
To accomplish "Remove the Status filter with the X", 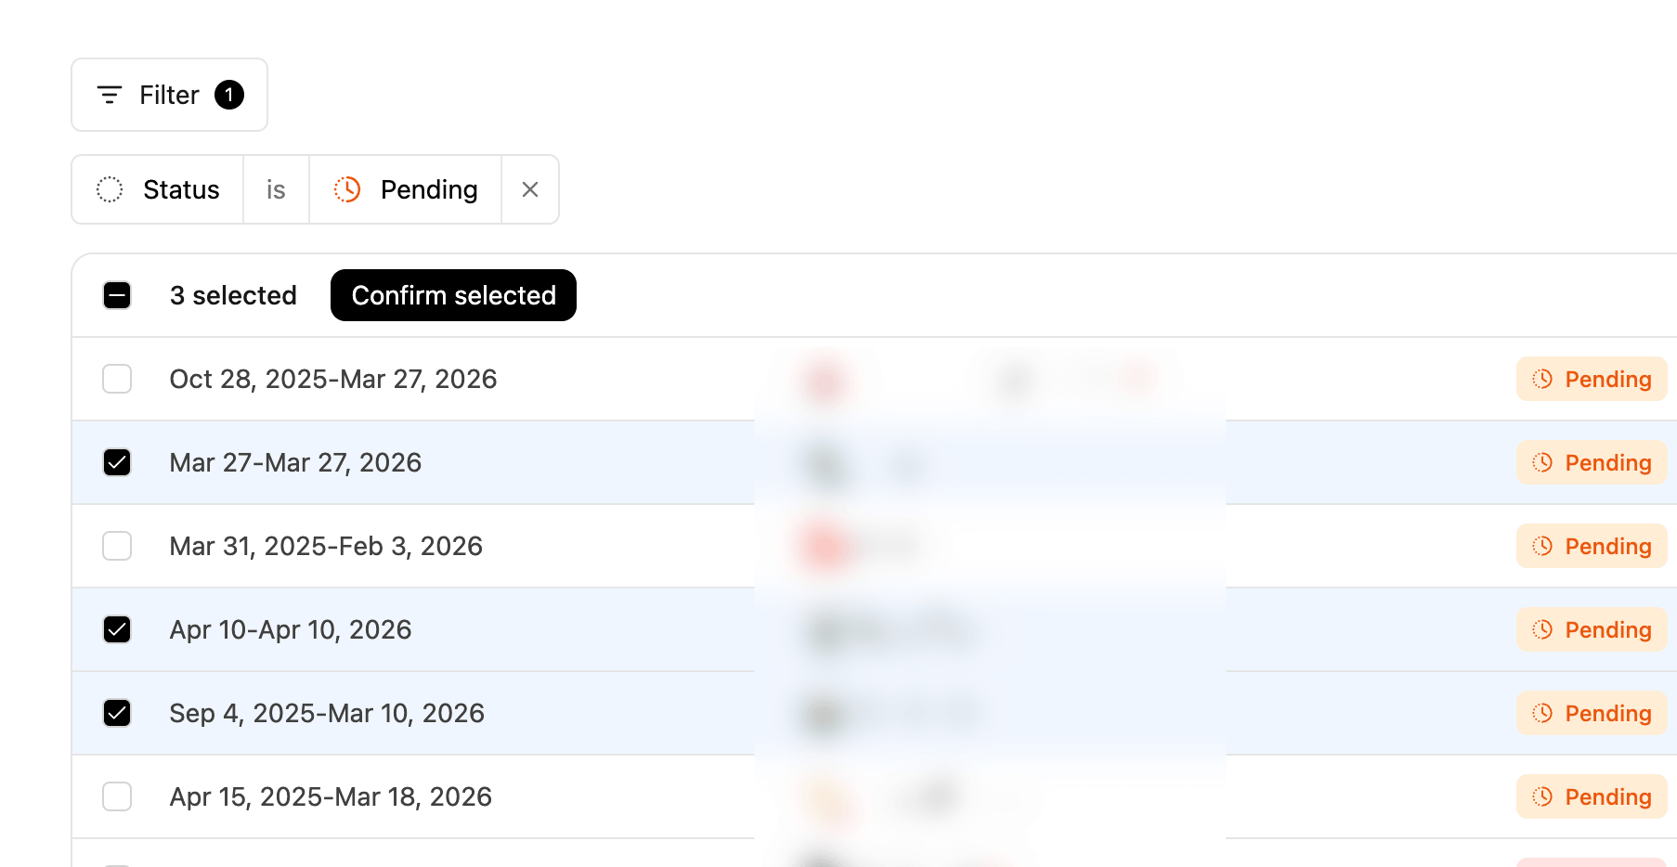I will [530, 189].
